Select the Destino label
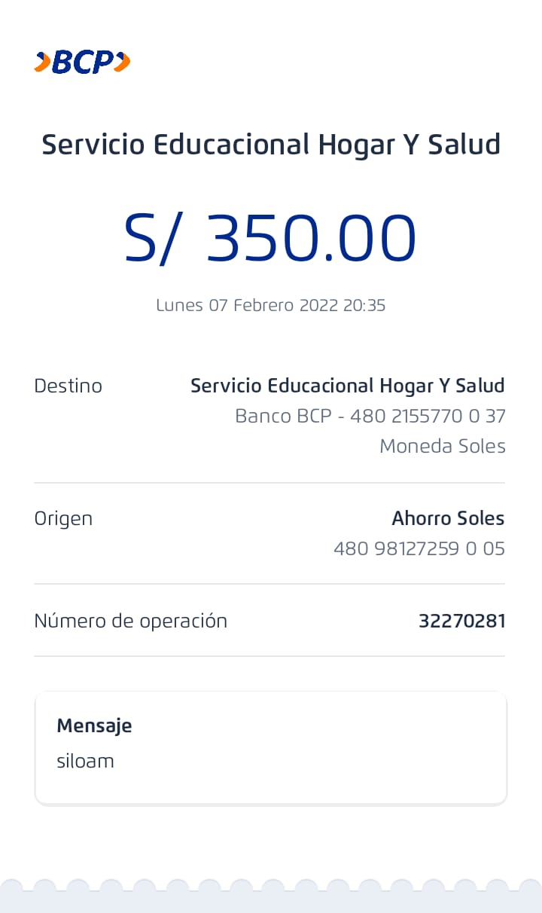 click(68, 386)
